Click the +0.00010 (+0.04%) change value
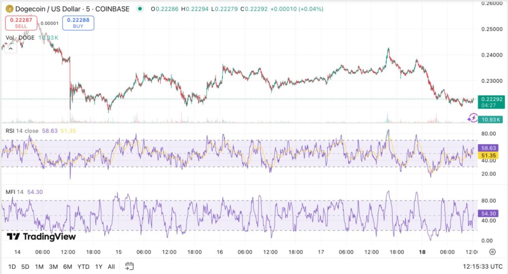This screenshot has width=508, height=274. [297, 9]
